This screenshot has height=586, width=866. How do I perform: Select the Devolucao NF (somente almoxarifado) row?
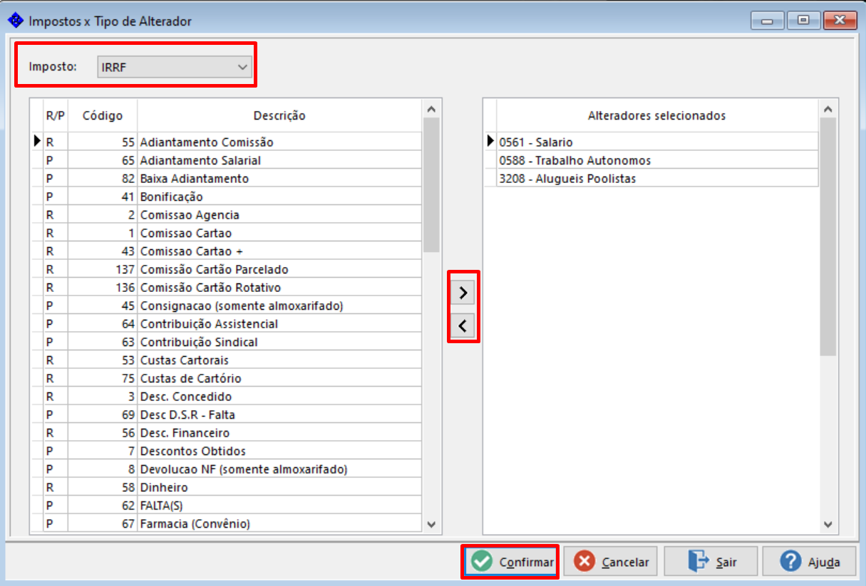[x=227, y=469]
